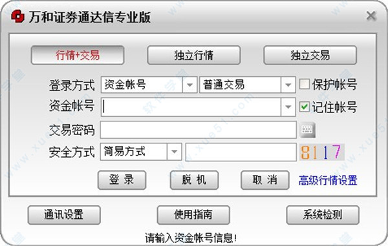Expand the 资金帐号 account history dropdown arrow
Viewport: 388px width, 246px height.
tap(288, 107)
